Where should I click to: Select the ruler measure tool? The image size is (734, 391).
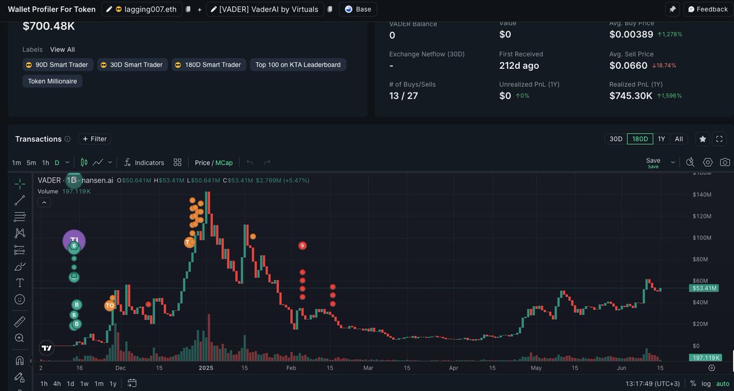(20, 321)
